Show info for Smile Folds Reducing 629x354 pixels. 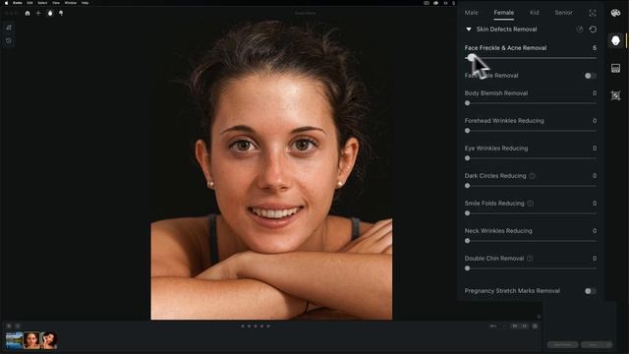tap(531, 204)
